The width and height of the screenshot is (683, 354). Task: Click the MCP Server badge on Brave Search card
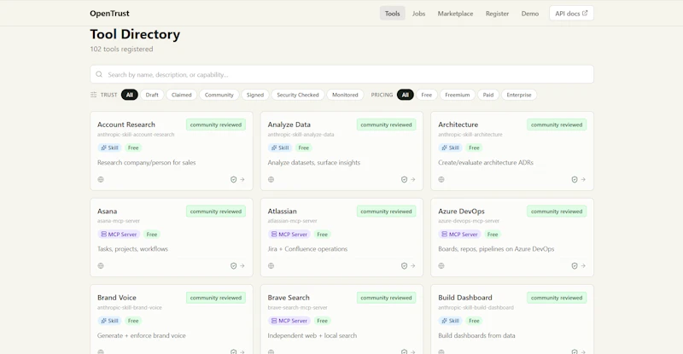(289, 321)
